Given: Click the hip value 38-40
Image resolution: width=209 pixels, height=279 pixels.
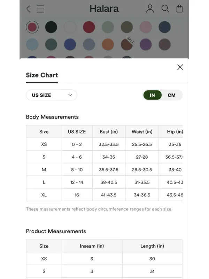Looking at the screenshot, I should click(175, 170).
